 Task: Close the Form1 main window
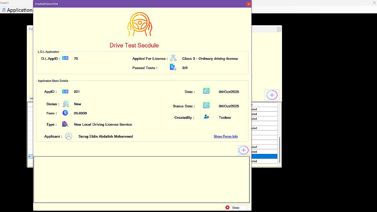tap(374, 3)
